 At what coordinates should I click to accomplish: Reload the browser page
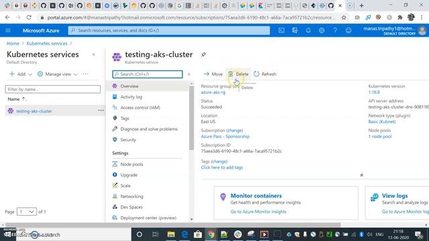[29, 17]
